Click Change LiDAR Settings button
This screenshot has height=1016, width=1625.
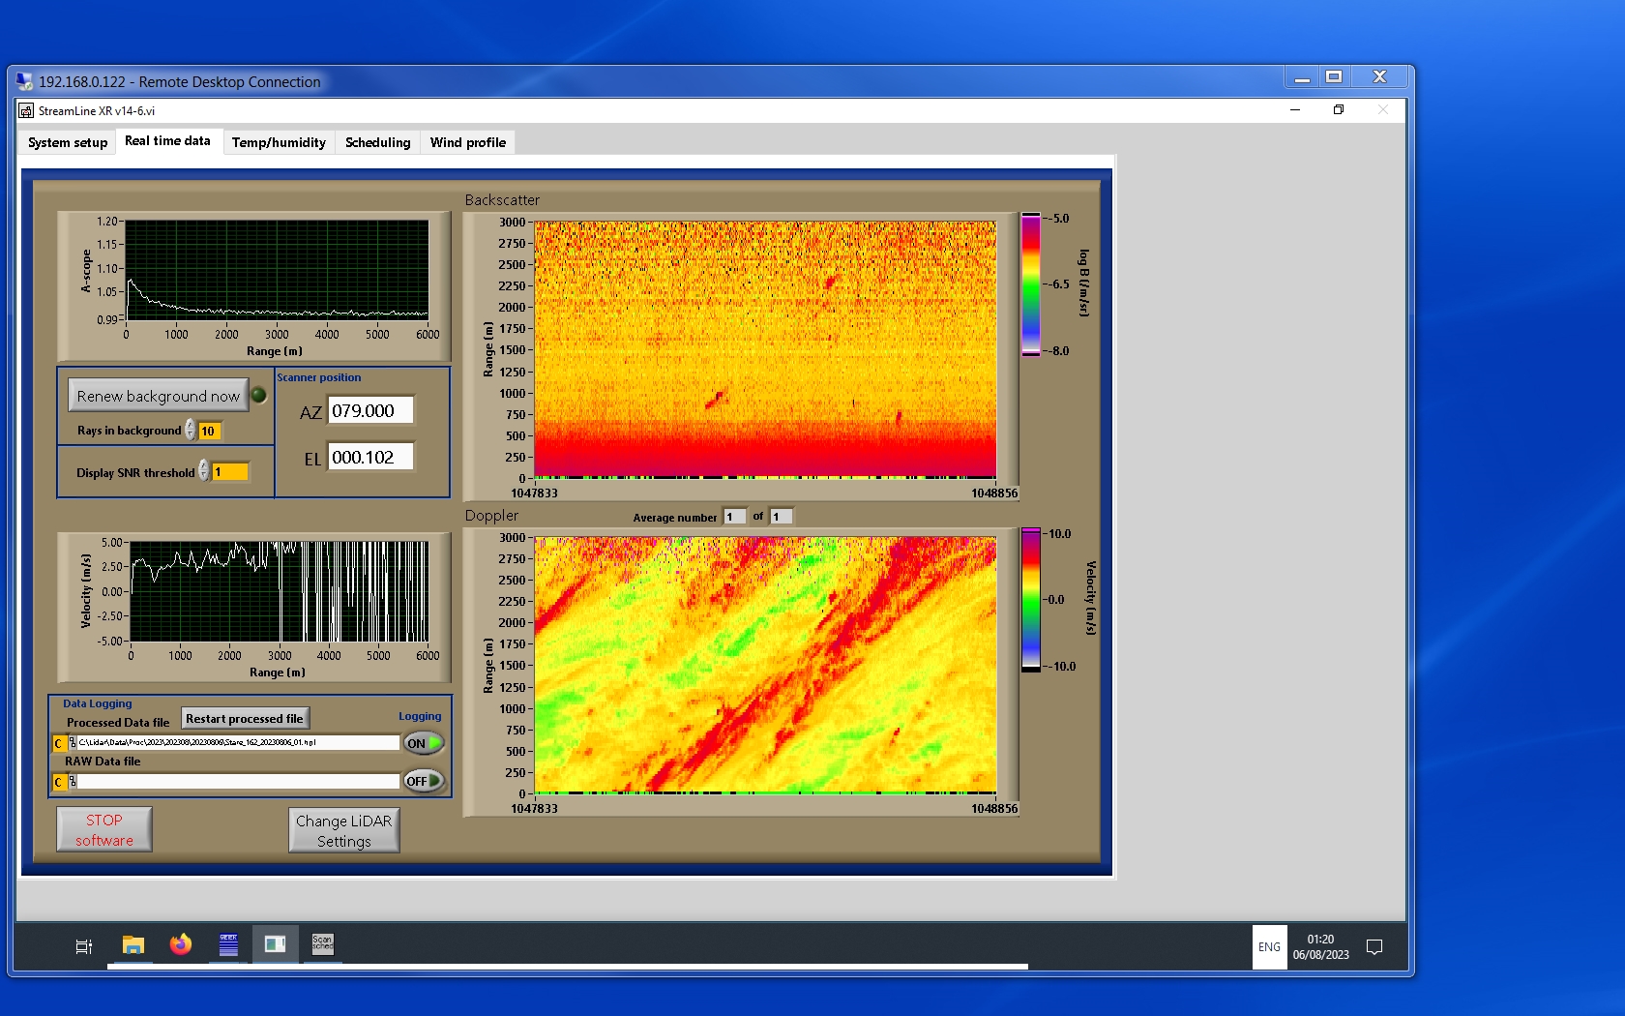[x=343, y=830]
